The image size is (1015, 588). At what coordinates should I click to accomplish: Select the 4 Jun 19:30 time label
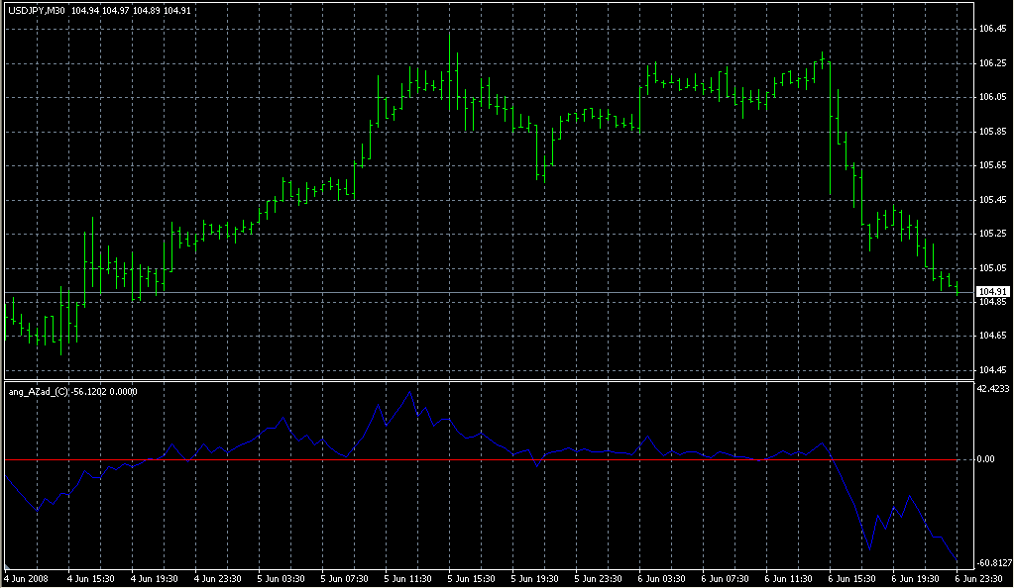156,576
